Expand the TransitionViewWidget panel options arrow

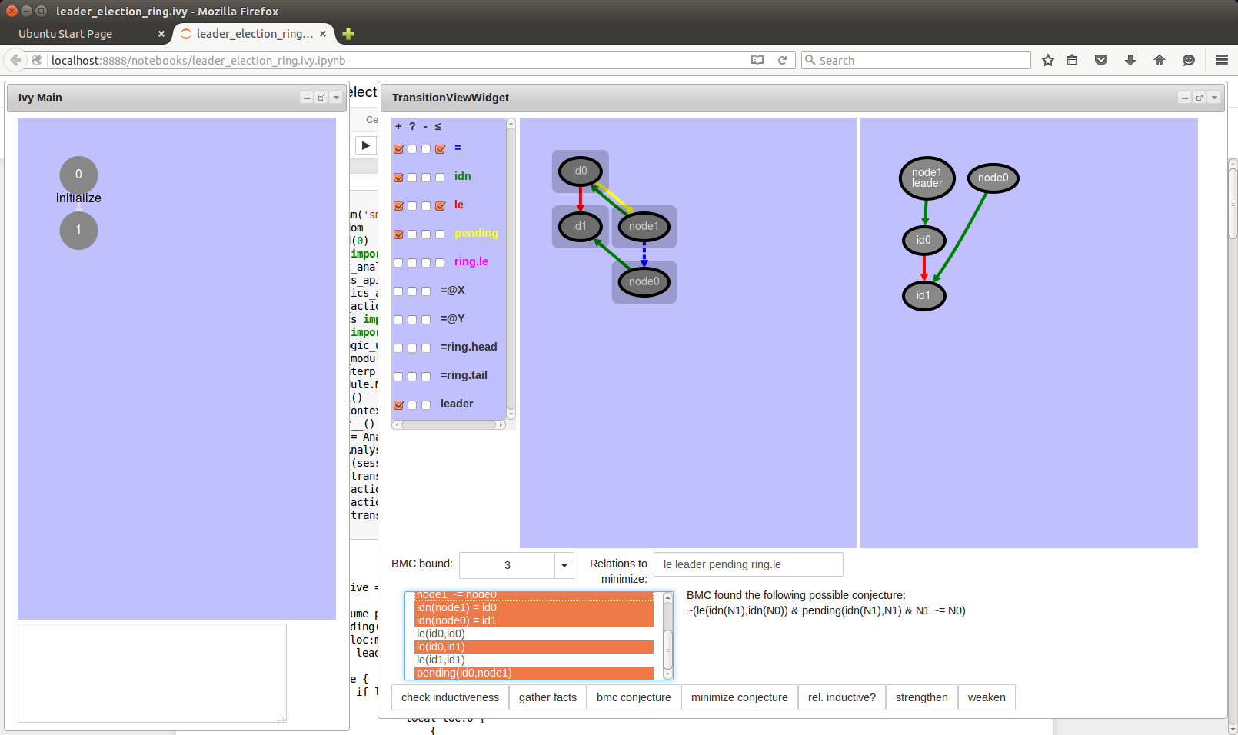1214,98
